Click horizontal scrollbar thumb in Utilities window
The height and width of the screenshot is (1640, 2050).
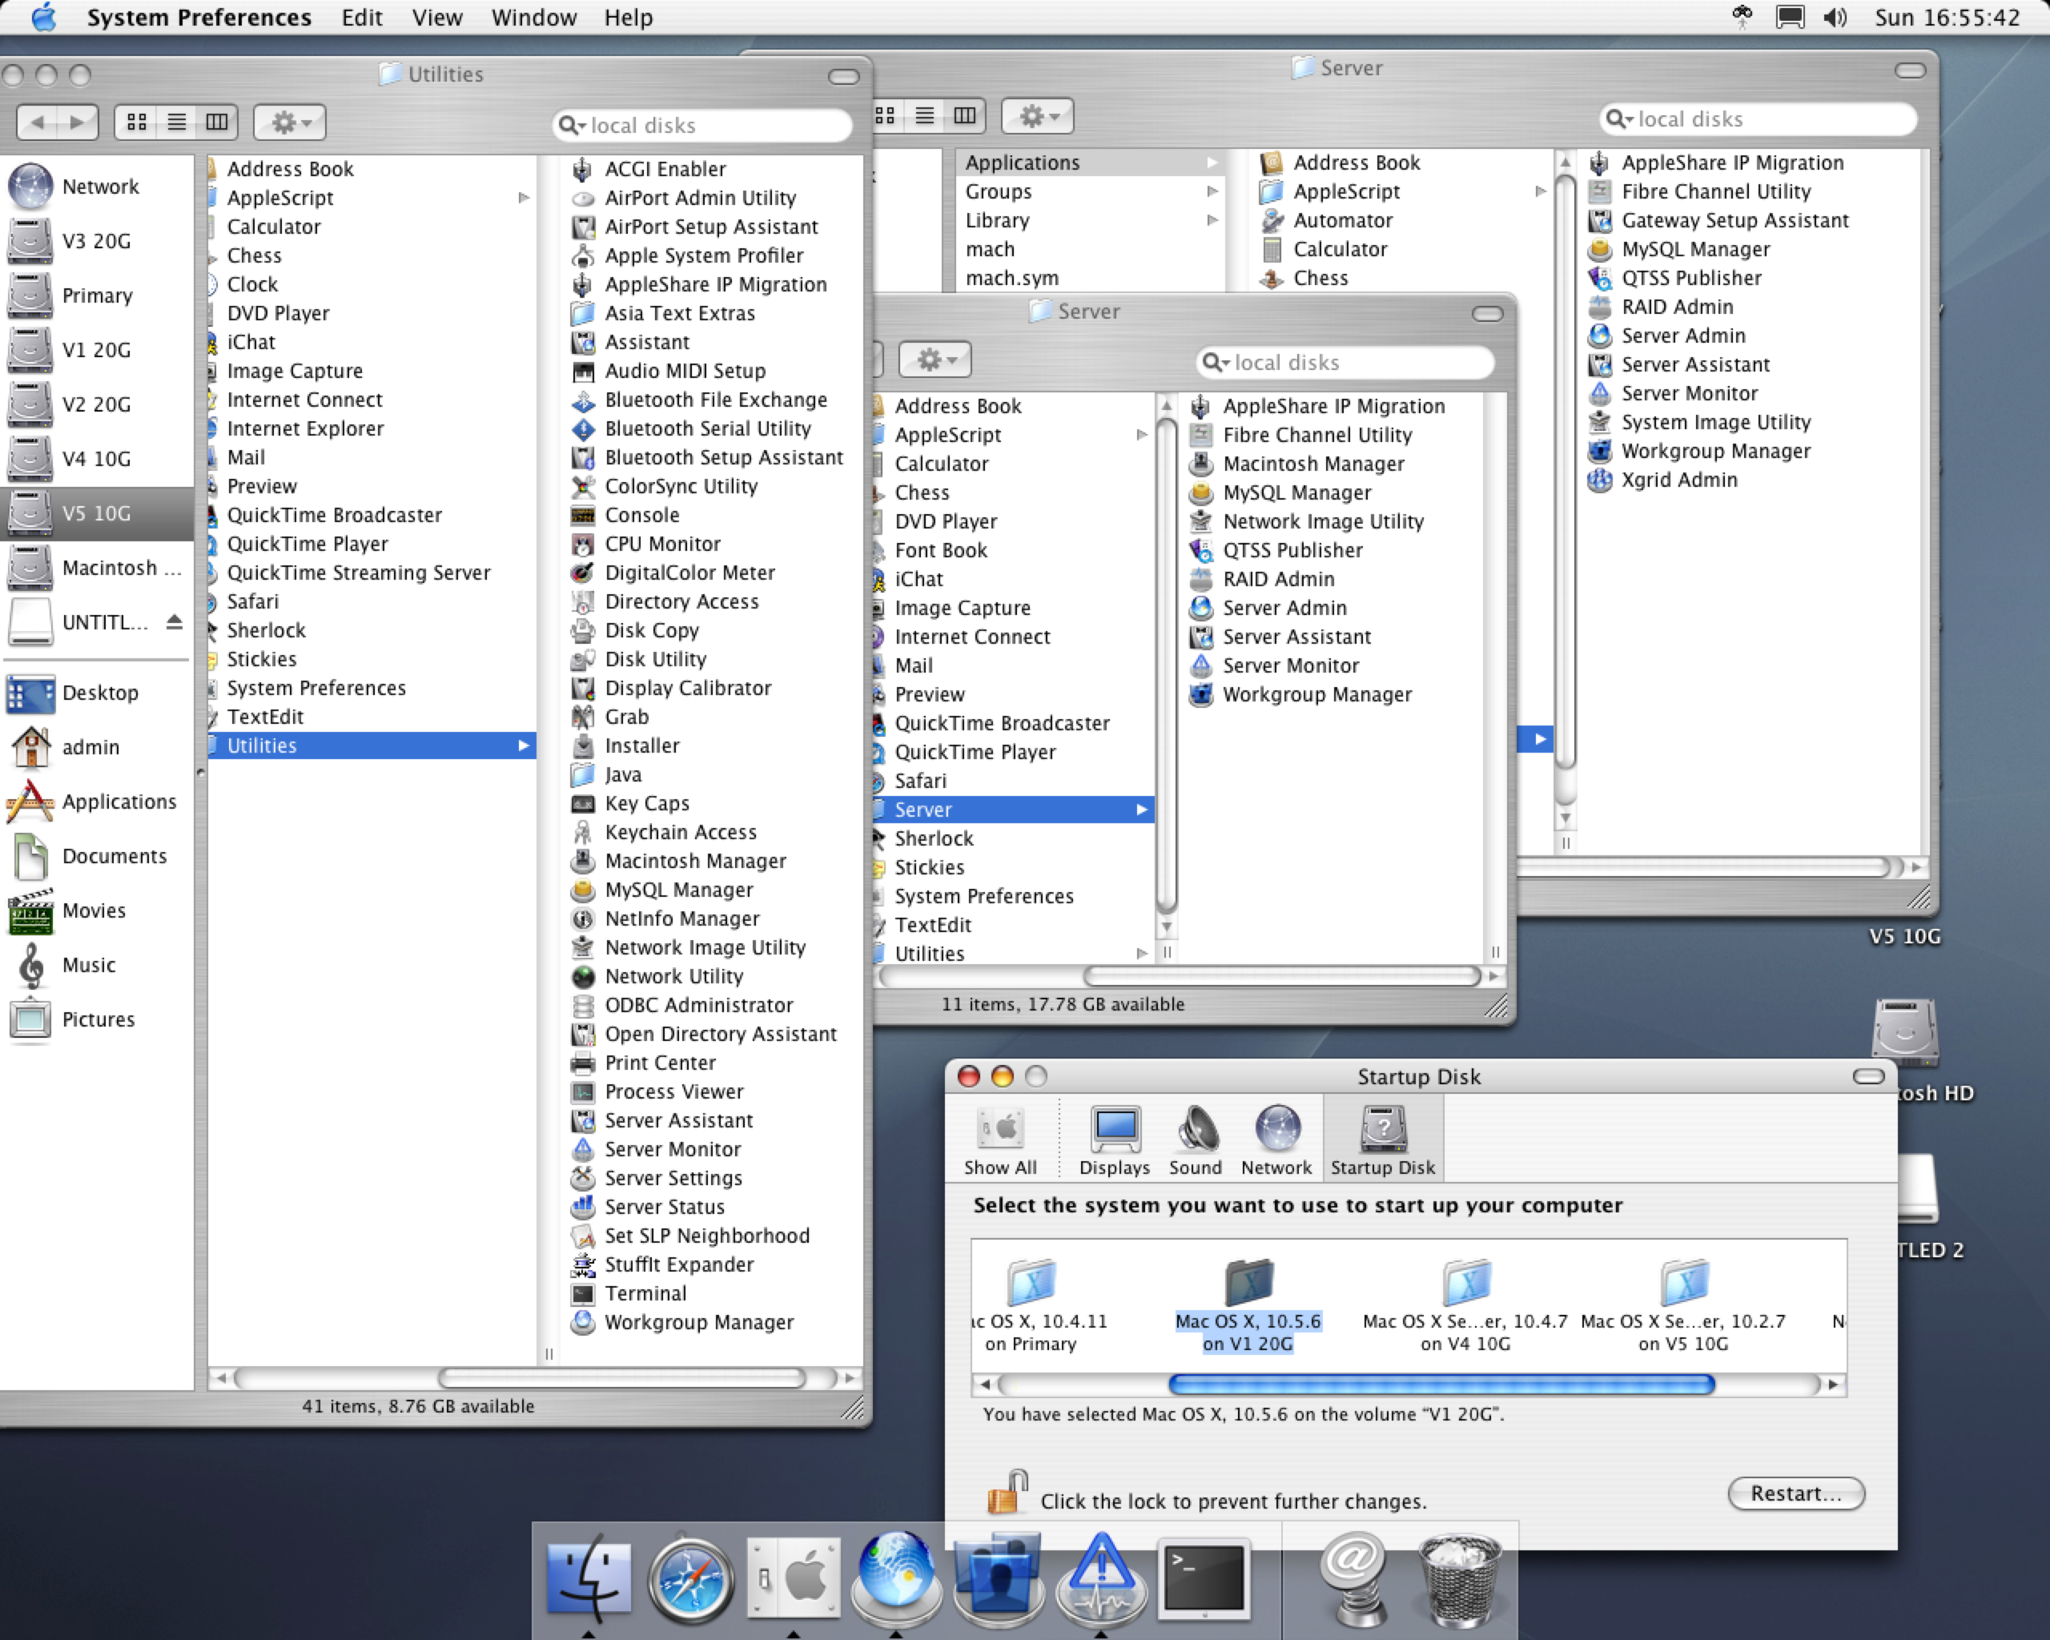click(x=623, y=1377)
